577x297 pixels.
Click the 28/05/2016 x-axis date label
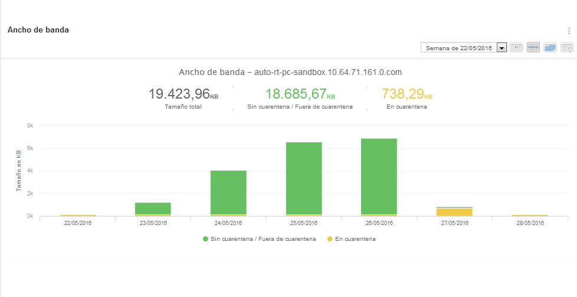click(x=530, y=223)
